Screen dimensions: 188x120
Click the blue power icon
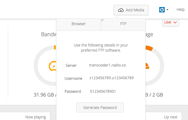[162, 10]
